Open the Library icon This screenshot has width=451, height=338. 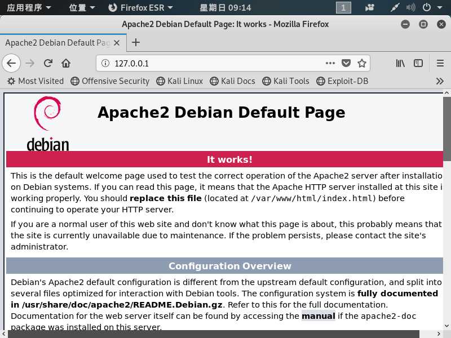coord(400,63)
